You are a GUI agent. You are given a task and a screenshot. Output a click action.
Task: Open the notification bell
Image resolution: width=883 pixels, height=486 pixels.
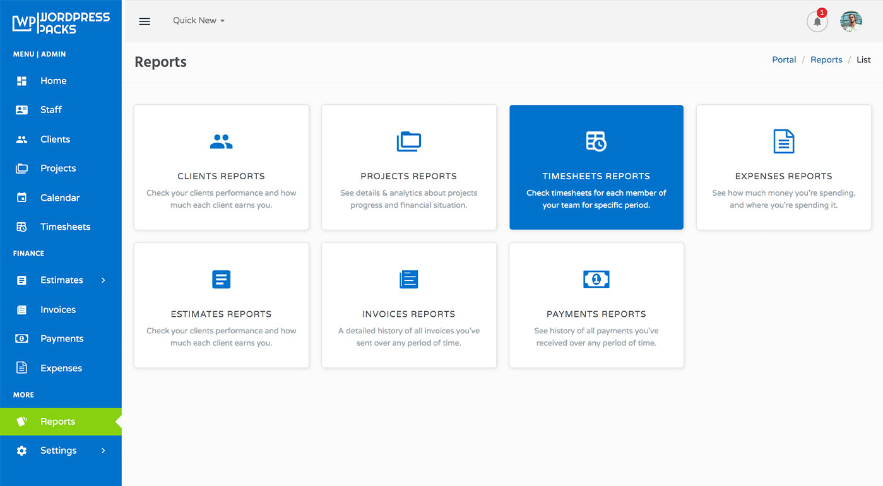(x=817, y=21)
